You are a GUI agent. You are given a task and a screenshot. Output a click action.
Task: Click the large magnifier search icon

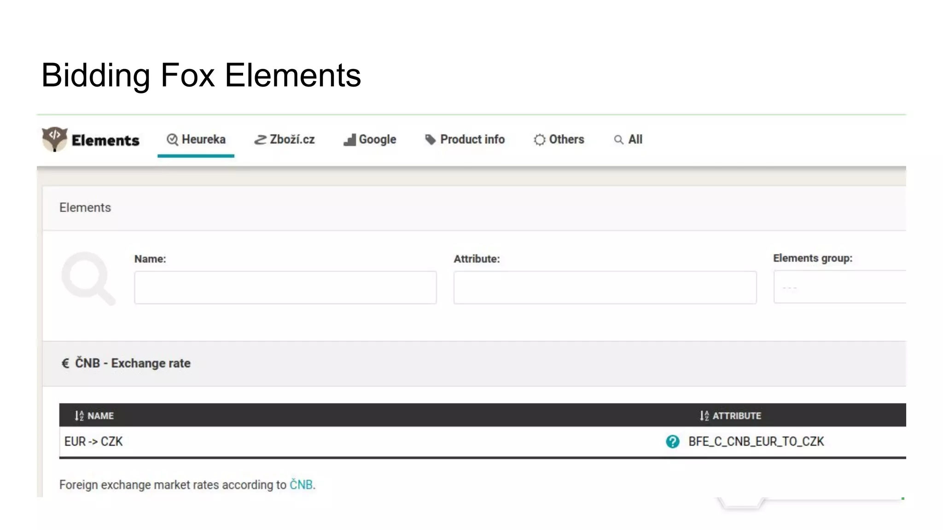pos(88,278)
